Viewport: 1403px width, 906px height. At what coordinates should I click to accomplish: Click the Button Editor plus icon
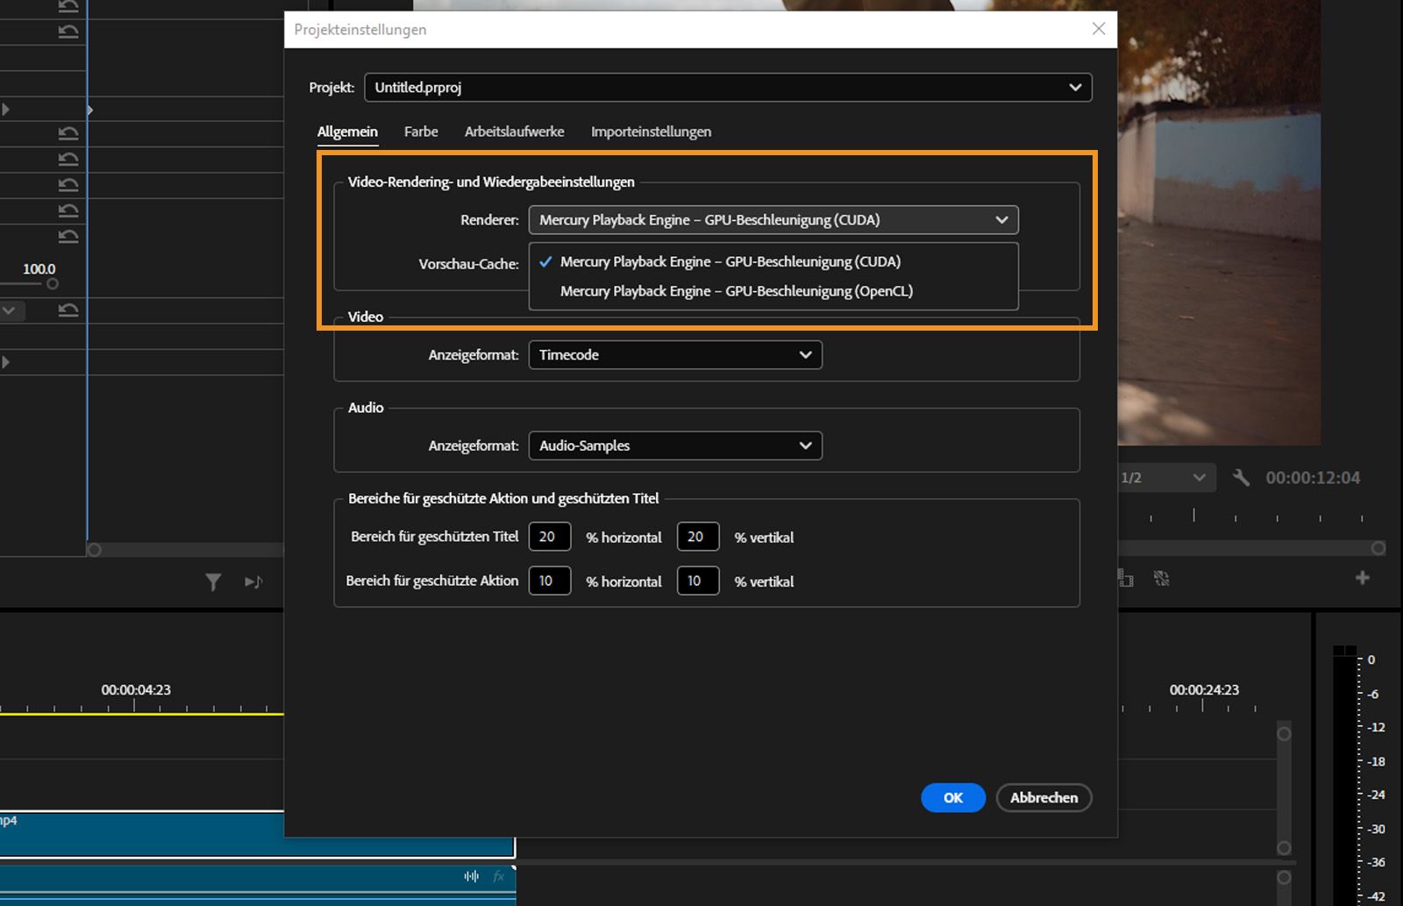coord(1363,579)
